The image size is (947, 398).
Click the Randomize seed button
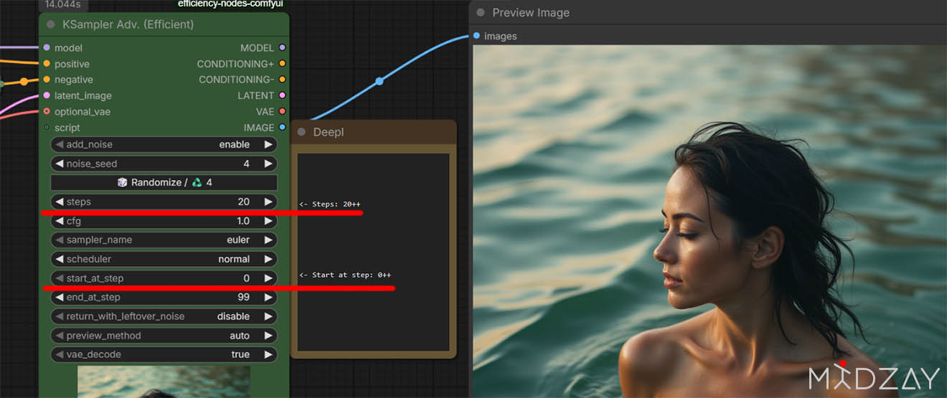pos(164,182)
